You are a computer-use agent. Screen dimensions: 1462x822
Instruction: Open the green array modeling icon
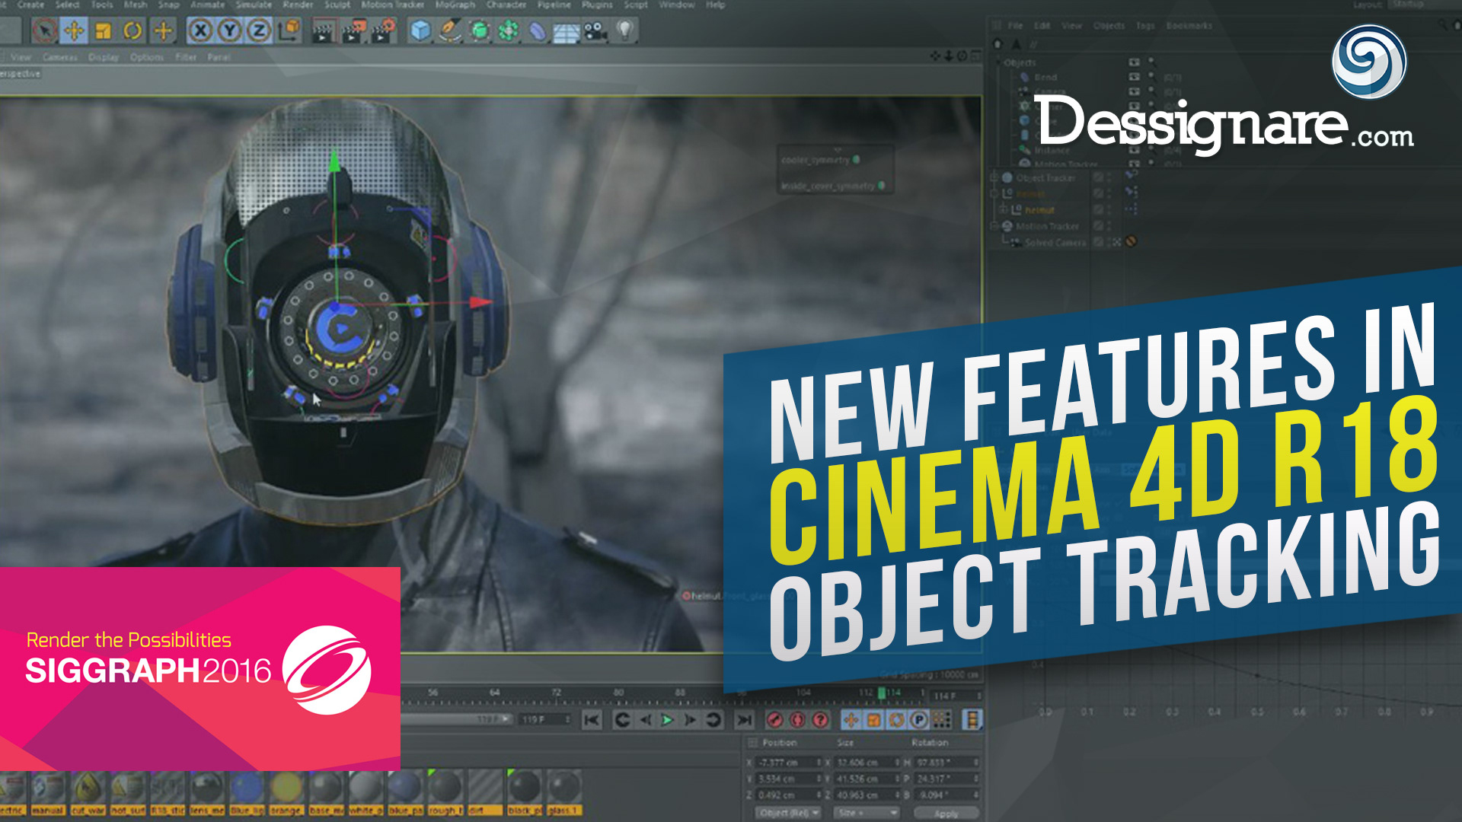509,30
